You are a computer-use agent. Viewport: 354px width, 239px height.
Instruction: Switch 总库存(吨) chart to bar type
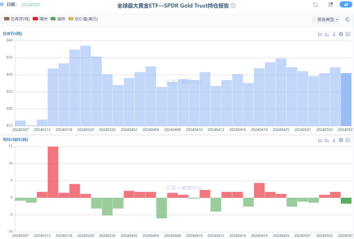pyautogui.click(x=327, y=34)
